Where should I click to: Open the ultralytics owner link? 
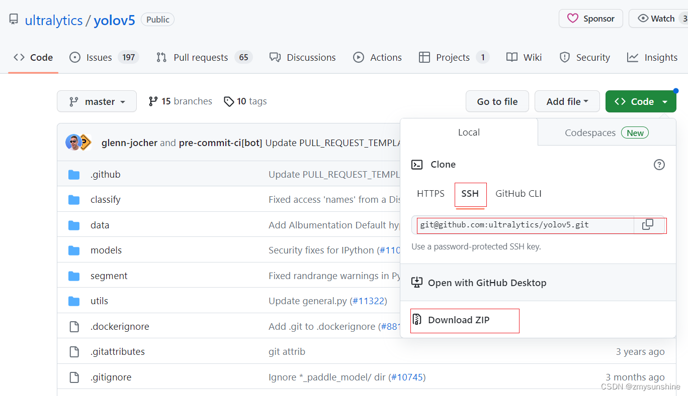54,21
